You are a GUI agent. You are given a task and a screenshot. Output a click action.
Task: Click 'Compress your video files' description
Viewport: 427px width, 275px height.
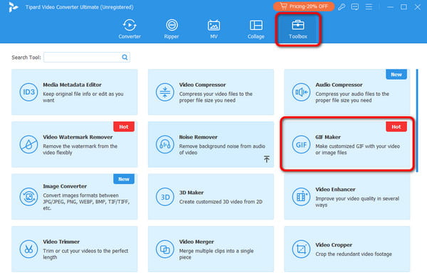[216, 97]
